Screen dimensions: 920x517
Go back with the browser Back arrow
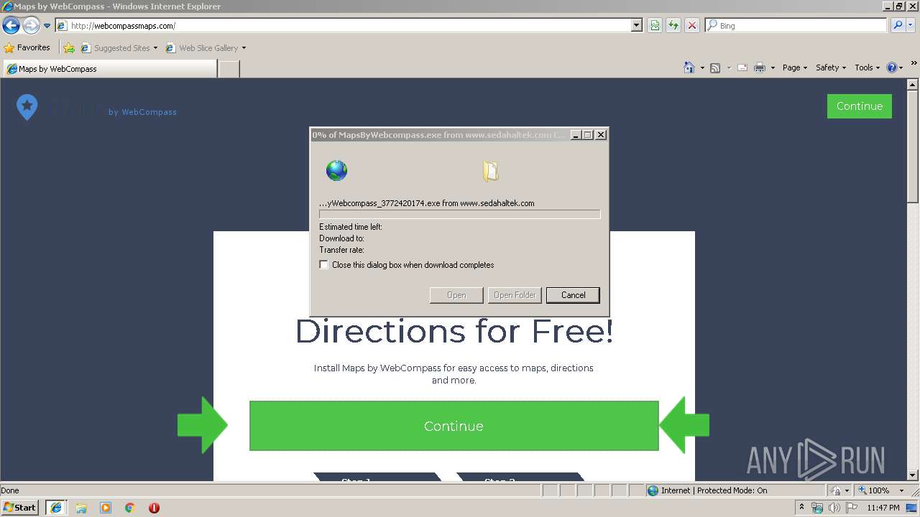point(11,26)
